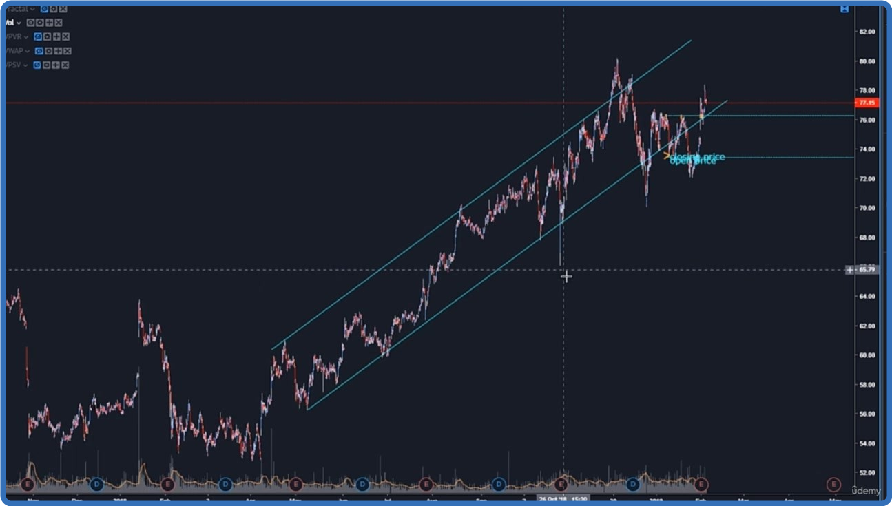Viewport: 892px width, 506px height.
Task: Click the plus icon beside Vol
Action: coord(50,23)
